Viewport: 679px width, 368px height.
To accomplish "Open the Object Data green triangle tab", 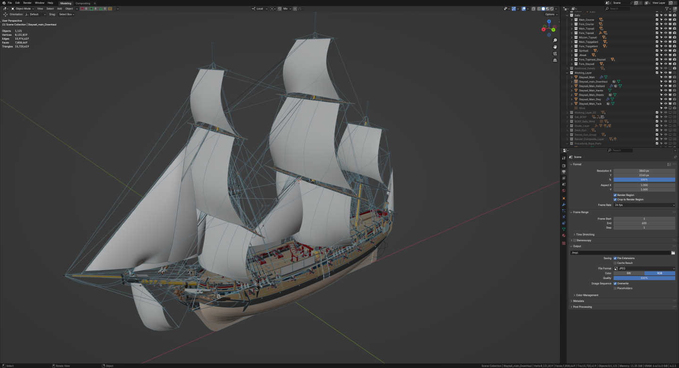I will coord(563,229).
